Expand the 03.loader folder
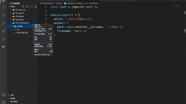This screenshot has height=104, width=186. coord(11,16)
